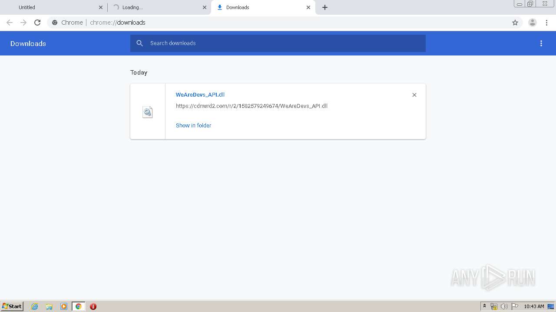The image size is (556, 312).
Task: Launch Internet Explorer from the taskbar
Action: [x=35, y=306]
